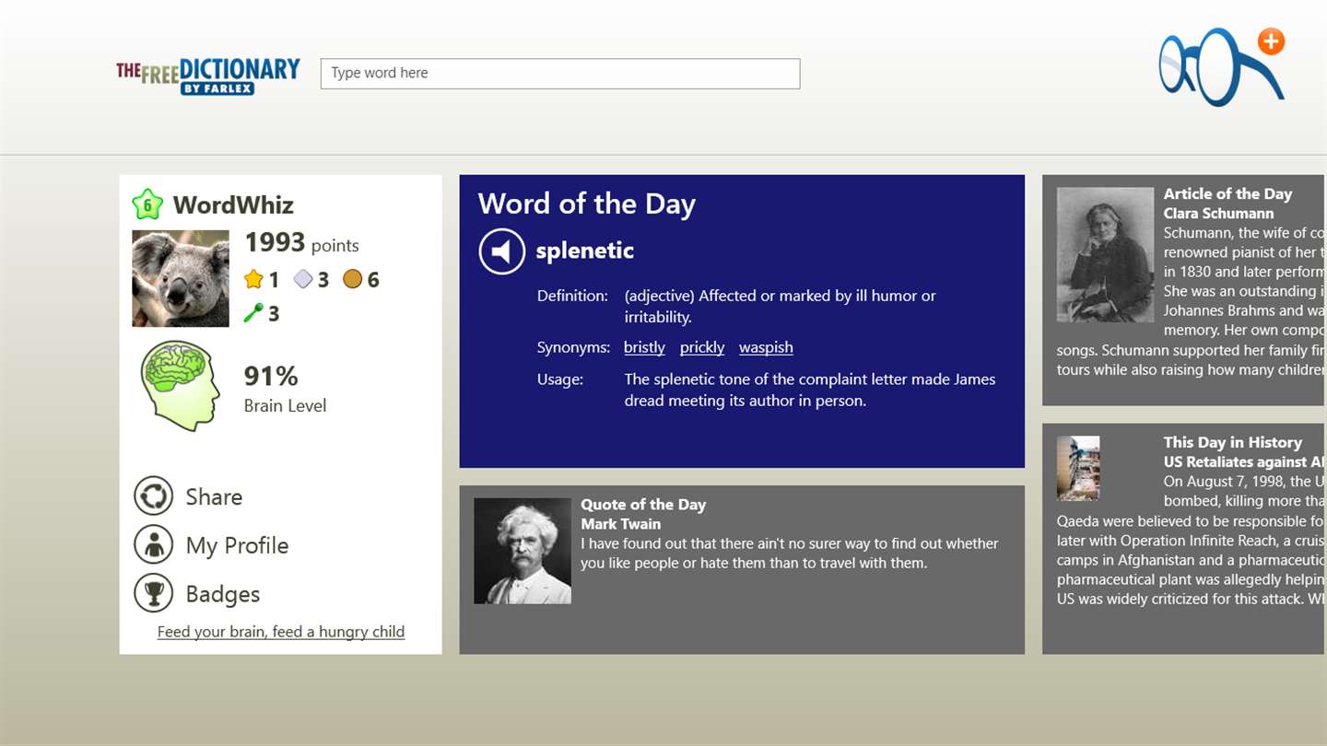Screen dimensions: 1327x746
Task: Click US Retaliates against article title
Action: [x=1244, y=461]
